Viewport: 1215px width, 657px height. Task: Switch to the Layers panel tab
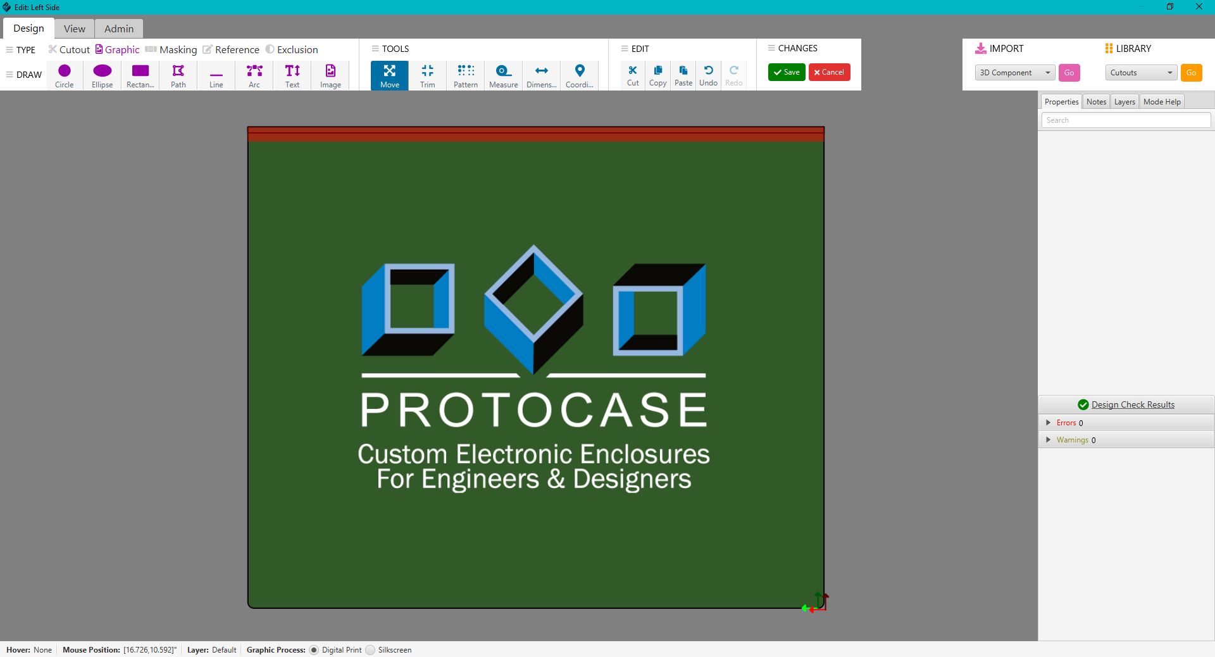pos(1125,102)
